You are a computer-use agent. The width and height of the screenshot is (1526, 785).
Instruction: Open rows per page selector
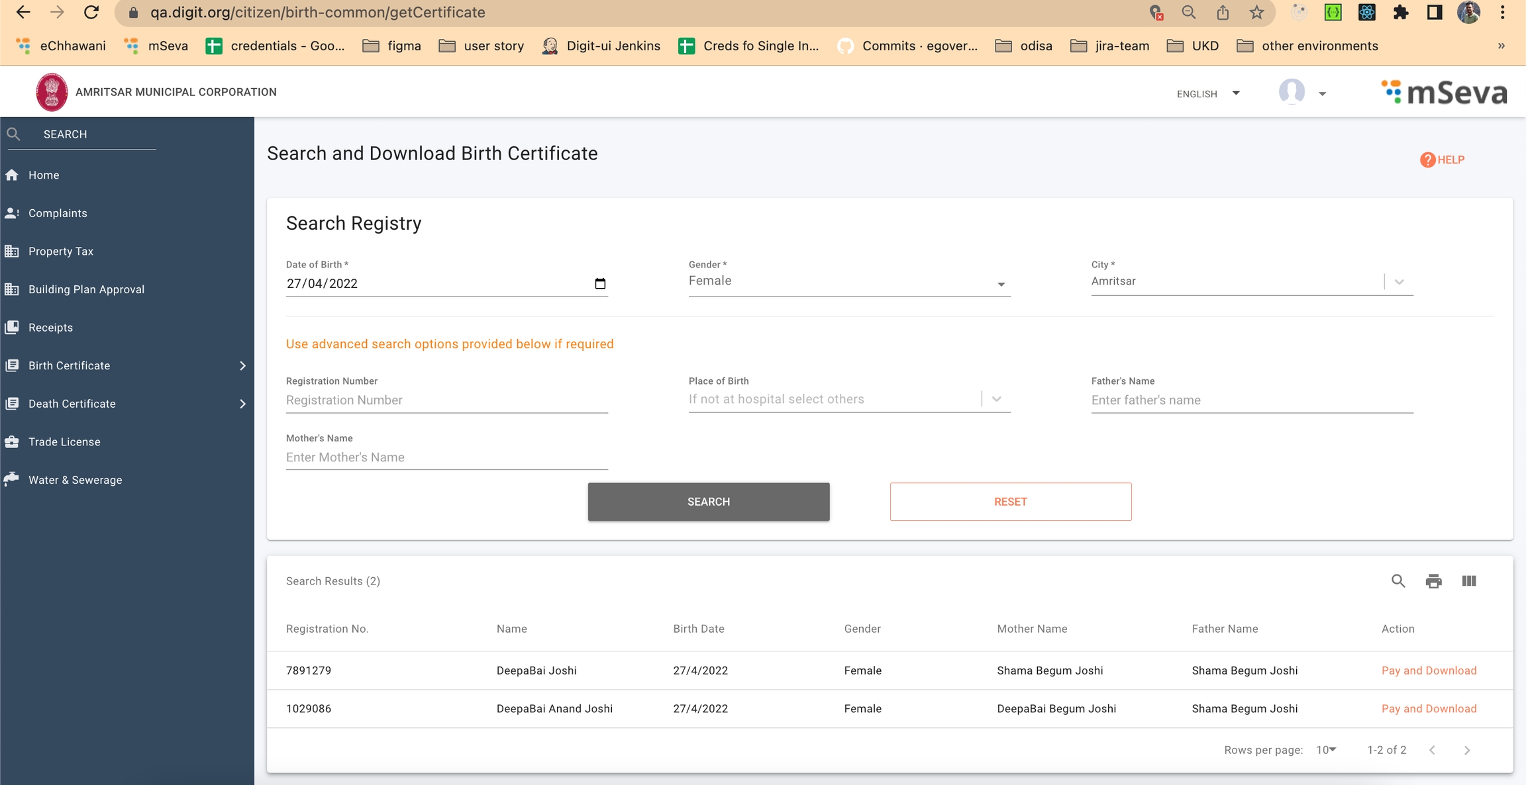pos(1325,750)
